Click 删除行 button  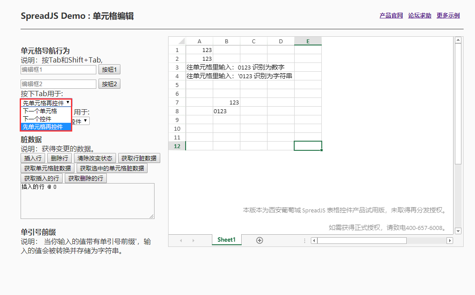click(60, 158)
